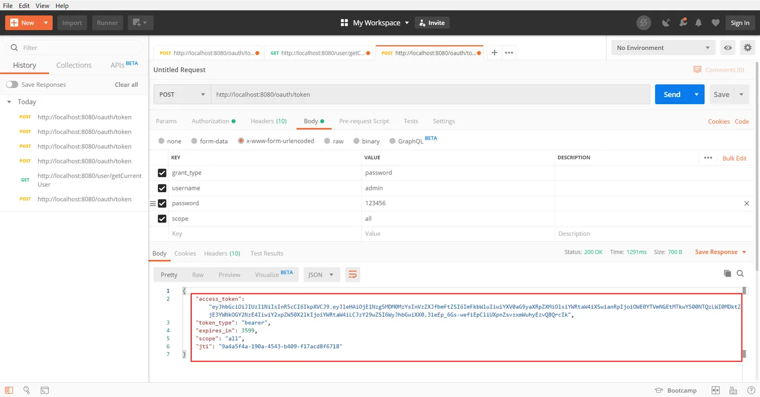Open environment quick look eye icon
The width and height of the screenshot is (760, 397).
tap(728, 48)
